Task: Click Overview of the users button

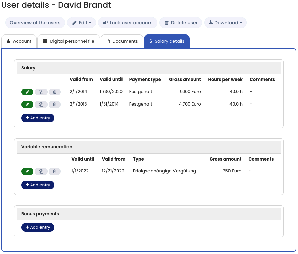Action: 35,23
